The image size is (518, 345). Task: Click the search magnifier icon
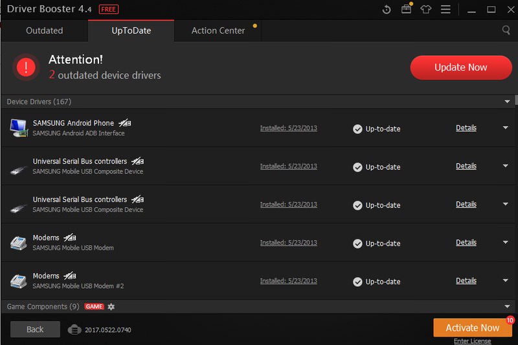tap(506, 30)
